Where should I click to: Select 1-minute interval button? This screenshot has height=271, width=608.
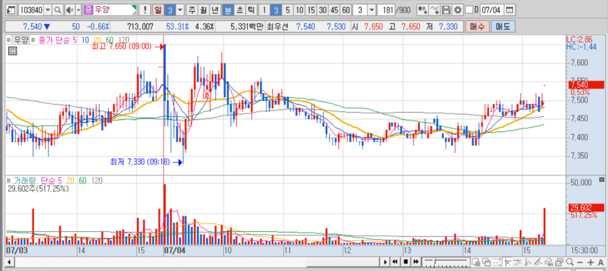tap(264, 9)
